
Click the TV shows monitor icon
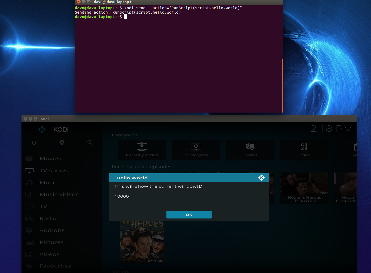coord(29,170)
